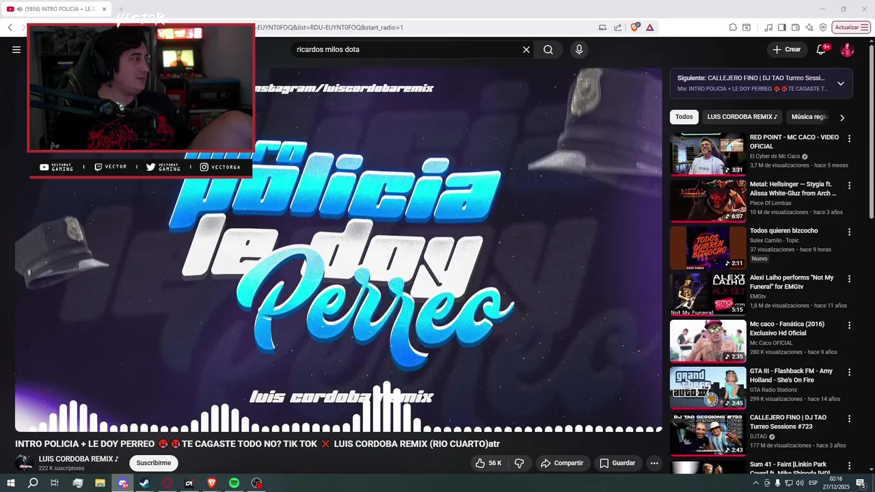The width and height of the screenshot is (875, 492).
Task: Start voice search with the microphone
Action: (579, 49)
